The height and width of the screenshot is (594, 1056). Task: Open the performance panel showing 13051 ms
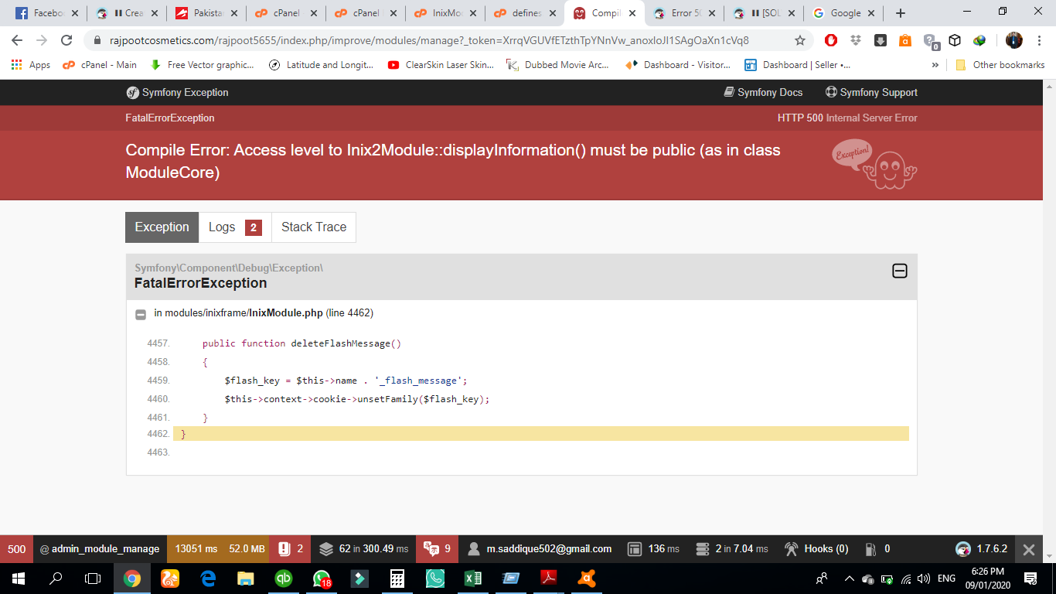196,549
